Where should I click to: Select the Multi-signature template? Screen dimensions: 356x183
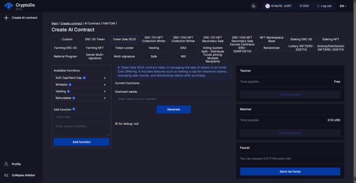125,57
